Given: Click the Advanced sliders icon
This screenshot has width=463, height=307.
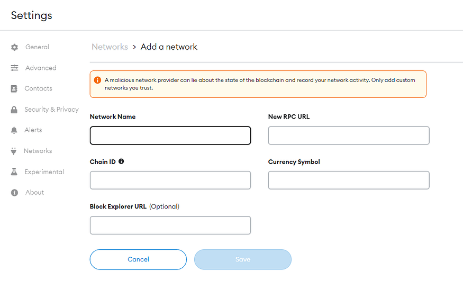Looking at the screenshot, I should 14,68.
